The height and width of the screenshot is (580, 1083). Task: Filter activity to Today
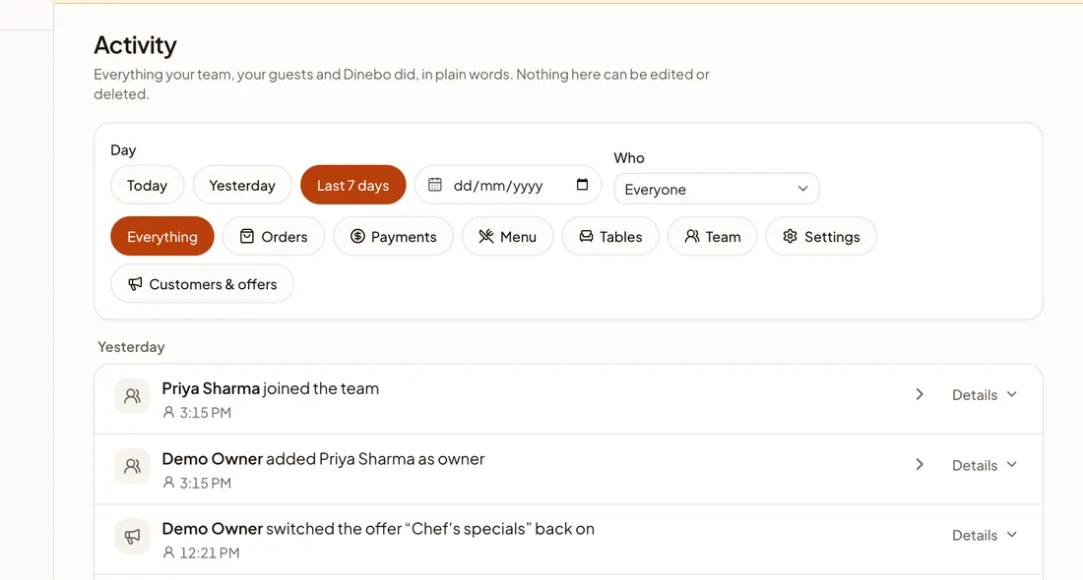click(147, 186)
